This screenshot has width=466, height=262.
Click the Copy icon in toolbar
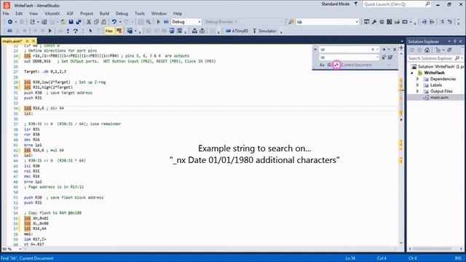[96, 22]
